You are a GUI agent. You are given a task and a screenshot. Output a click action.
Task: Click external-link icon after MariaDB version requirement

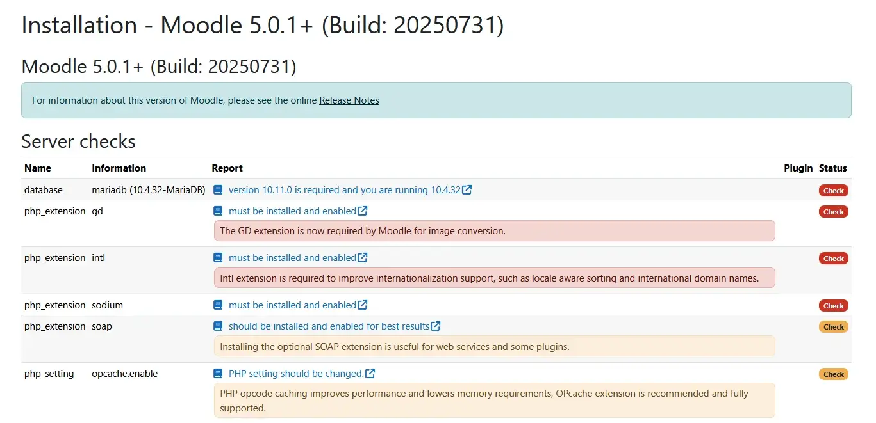(x=467, y=190)
